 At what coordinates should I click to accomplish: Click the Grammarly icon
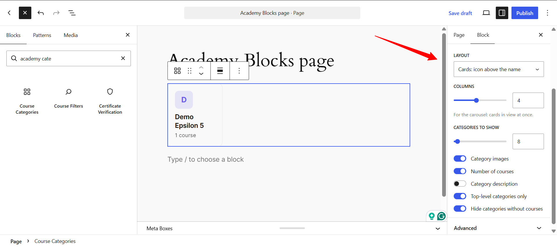441,216
